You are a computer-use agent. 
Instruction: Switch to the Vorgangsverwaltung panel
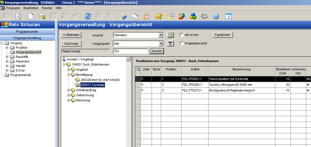click(x=27, y=38)
